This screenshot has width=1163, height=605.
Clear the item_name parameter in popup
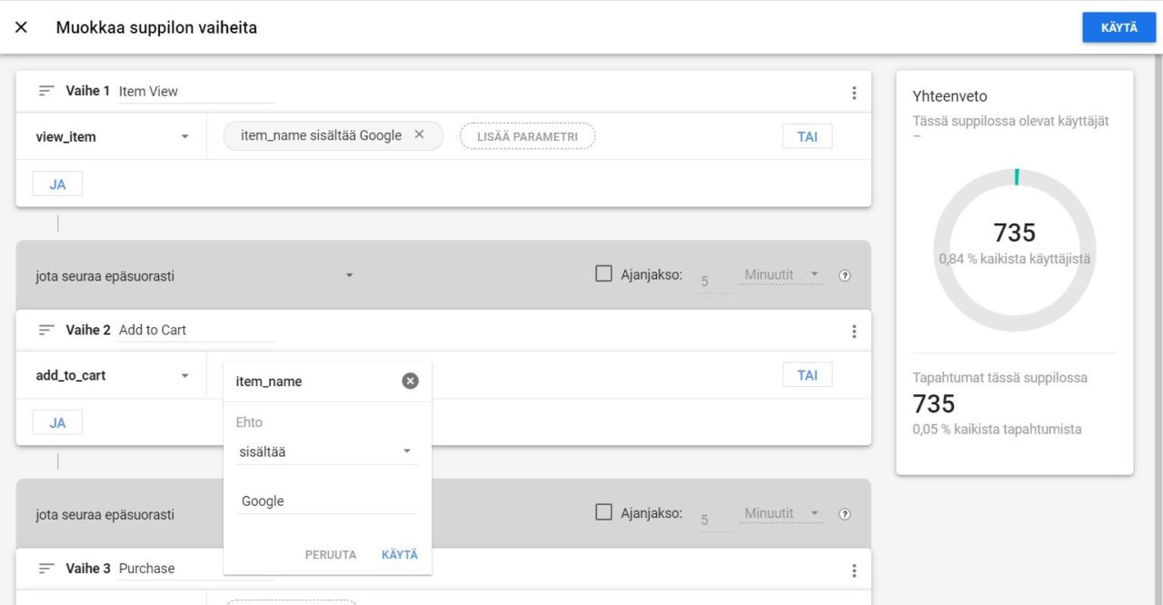(410, 382)
